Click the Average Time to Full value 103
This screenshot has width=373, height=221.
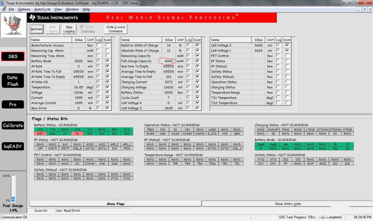168,77
